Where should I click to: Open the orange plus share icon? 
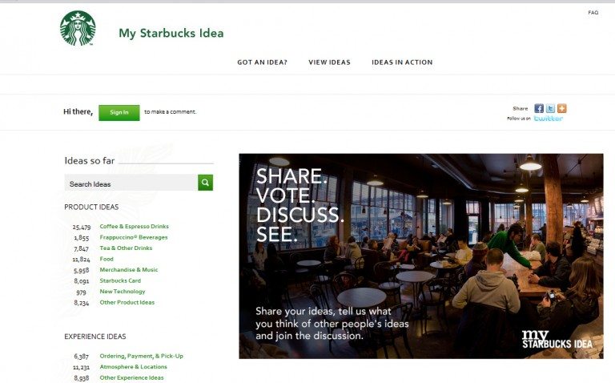[561, 108]
